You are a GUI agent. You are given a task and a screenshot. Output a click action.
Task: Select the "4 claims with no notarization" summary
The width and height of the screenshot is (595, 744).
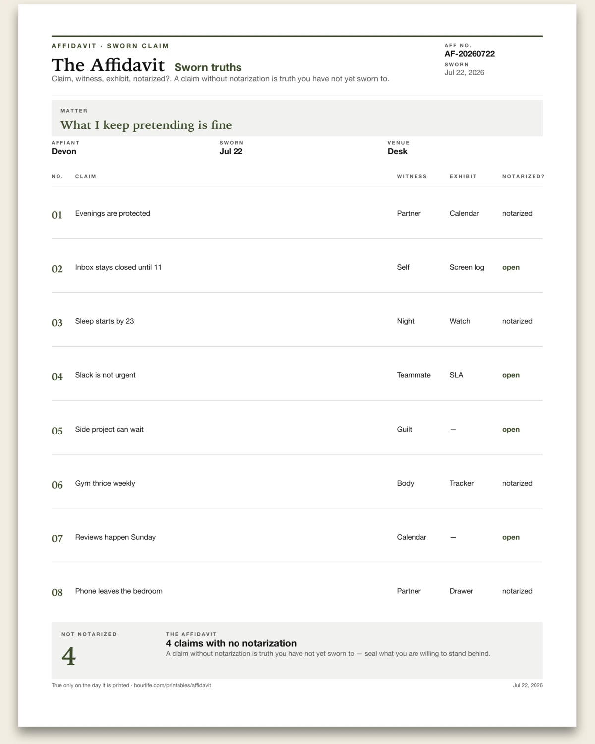tap(231, 643)
